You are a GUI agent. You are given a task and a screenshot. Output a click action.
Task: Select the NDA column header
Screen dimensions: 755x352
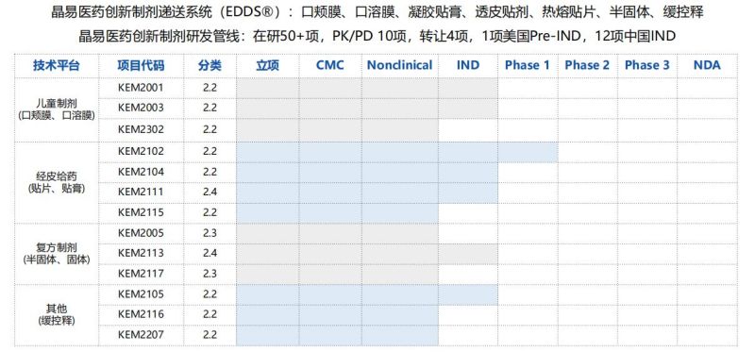[x=707, y=65]
